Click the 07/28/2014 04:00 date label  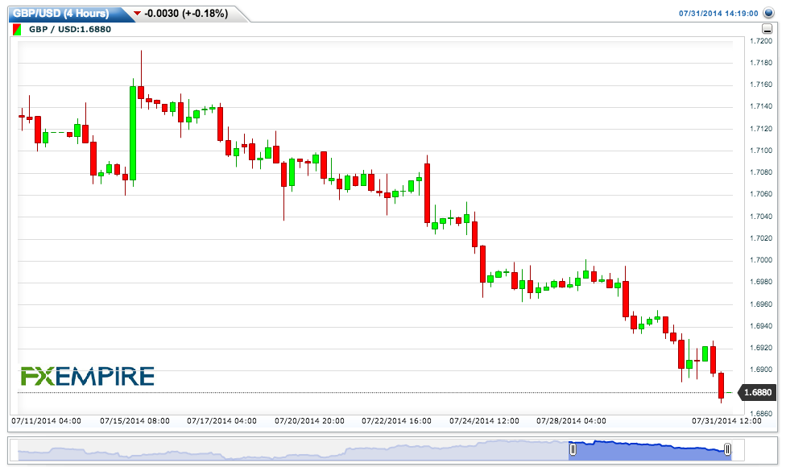[571, 421]
